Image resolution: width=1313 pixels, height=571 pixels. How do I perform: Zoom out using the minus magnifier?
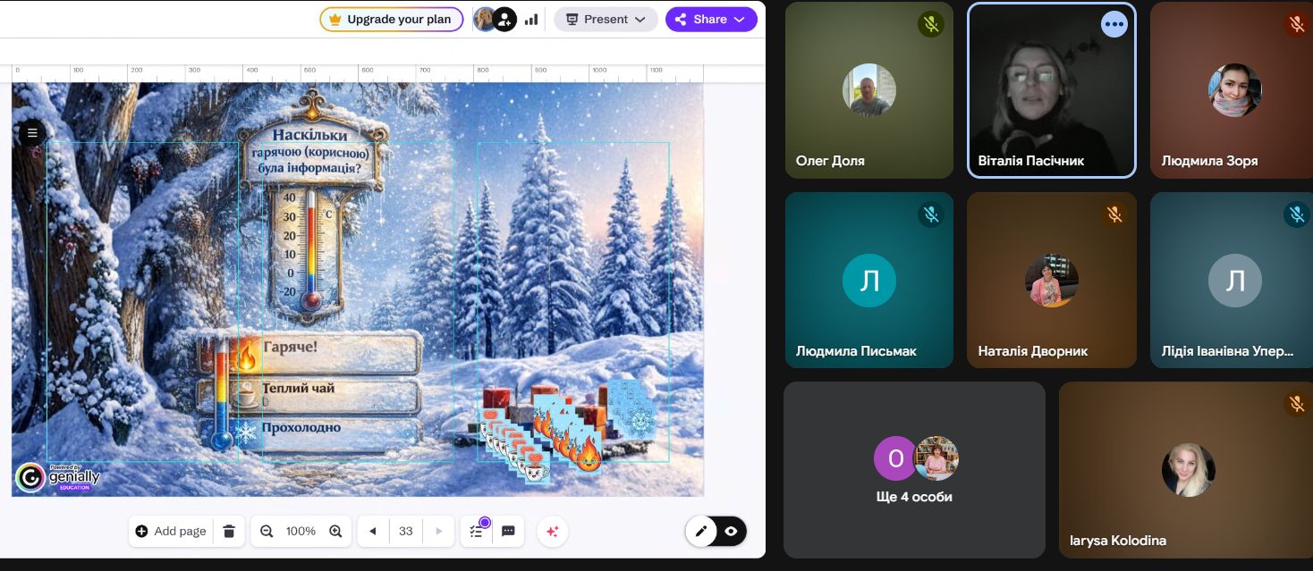click(x=267, y=531)
